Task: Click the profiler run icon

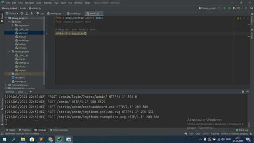Action: (x=239, y=8)
